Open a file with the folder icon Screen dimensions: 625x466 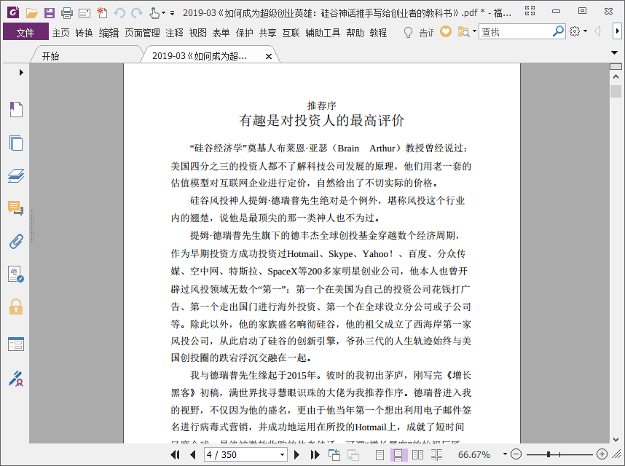pyautogui.click(x=31, y=13)
